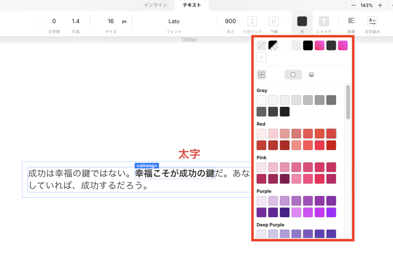Toggle the underline (下線) button
Viewport: 393px width, 260px height.
coord(274,21)
